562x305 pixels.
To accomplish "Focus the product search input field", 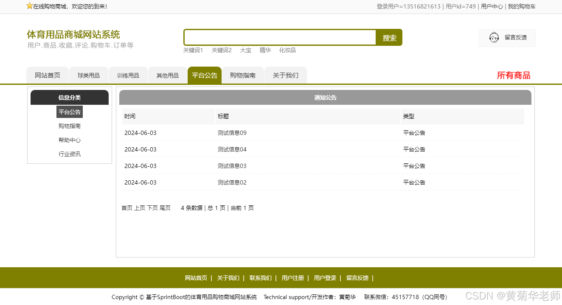I will tap(280, 37).
